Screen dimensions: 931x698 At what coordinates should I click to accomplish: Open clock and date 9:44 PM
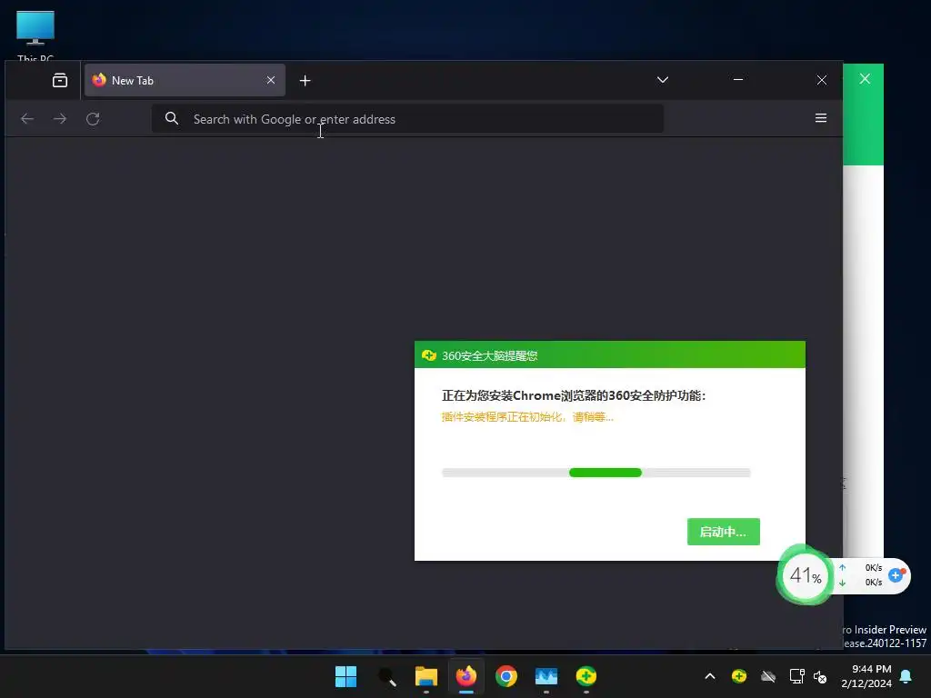pos(866,676)
